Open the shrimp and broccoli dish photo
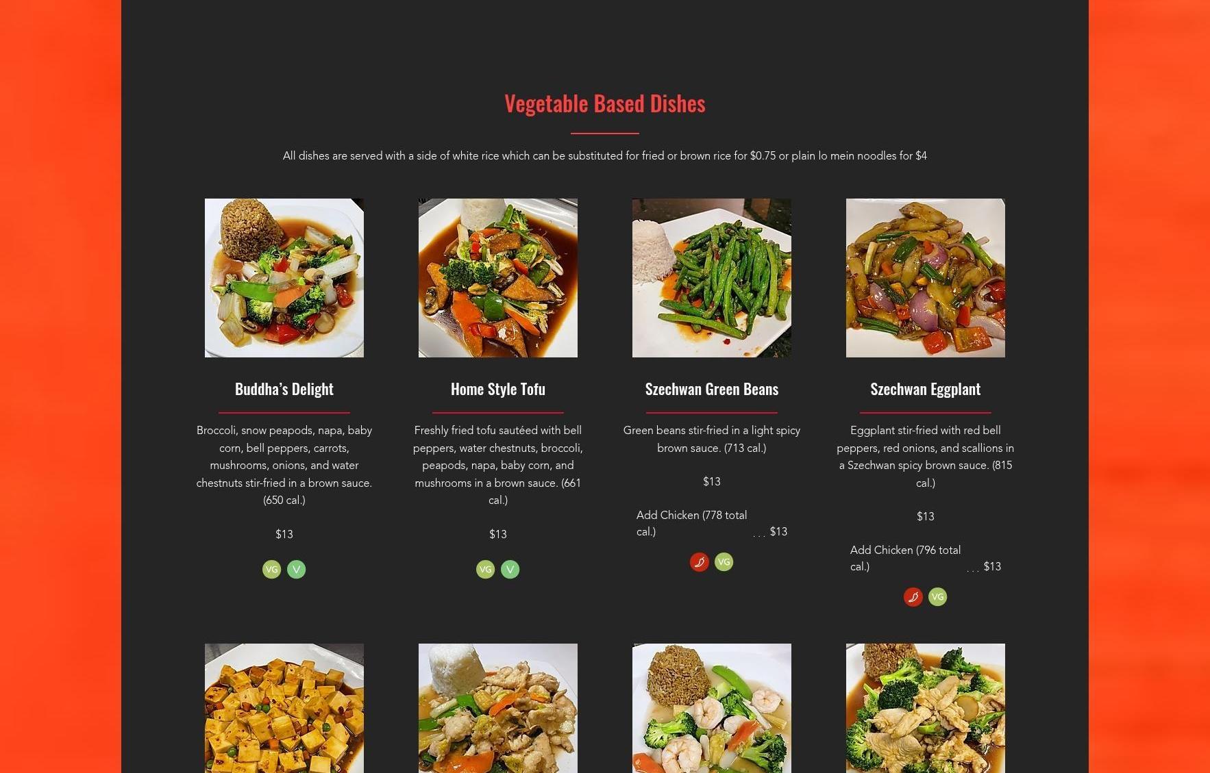This screenshot has height=773, width=1210. click(x=712, y=708)
